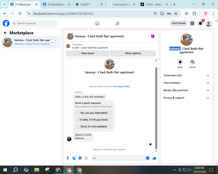218x174 pixels.
Task: Show hidden system tray icons
Action: [x=174, y=170]
